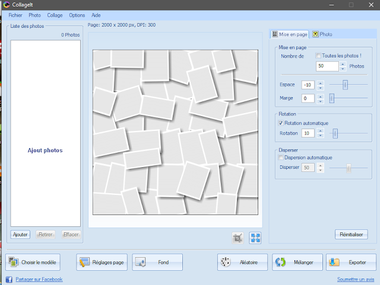This screenshot has height=285, width=380.
Task: Click the CollageIt app logo icon
Action: (x=7, y=5)
